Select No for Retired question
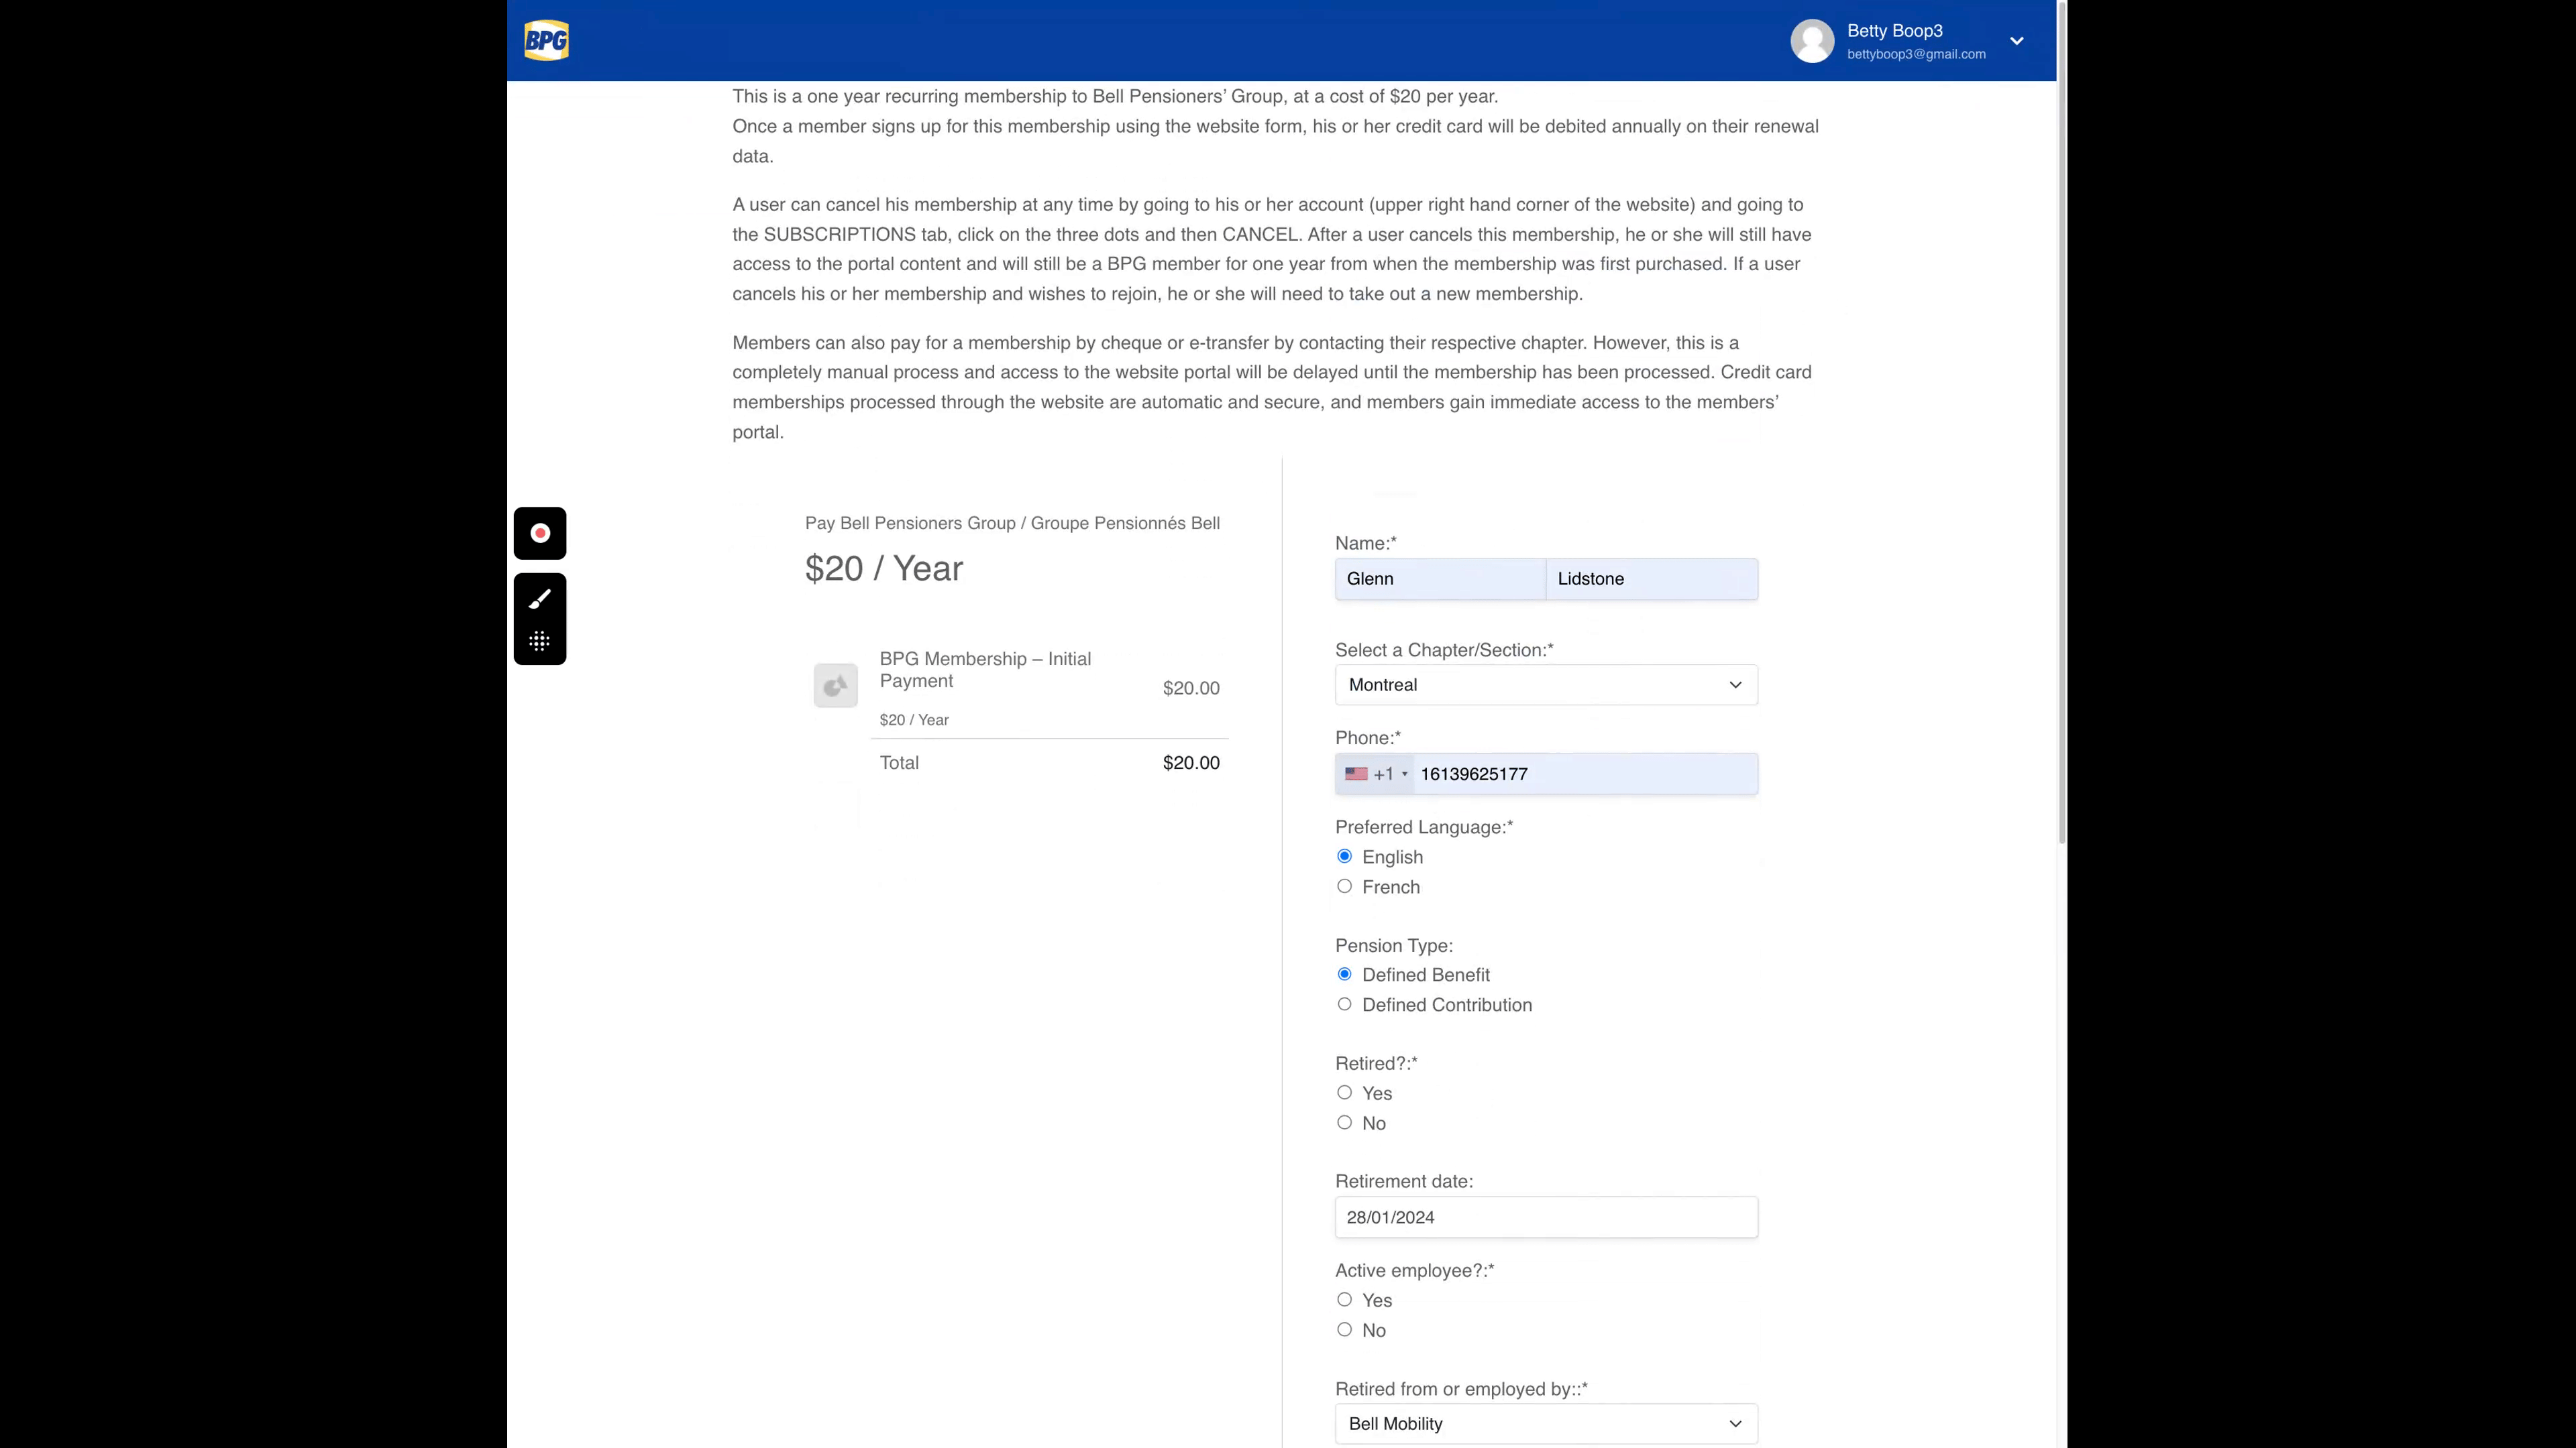Image resolution: width=2576 pixels, height=1448 pixels. tap(1344, 1122)
